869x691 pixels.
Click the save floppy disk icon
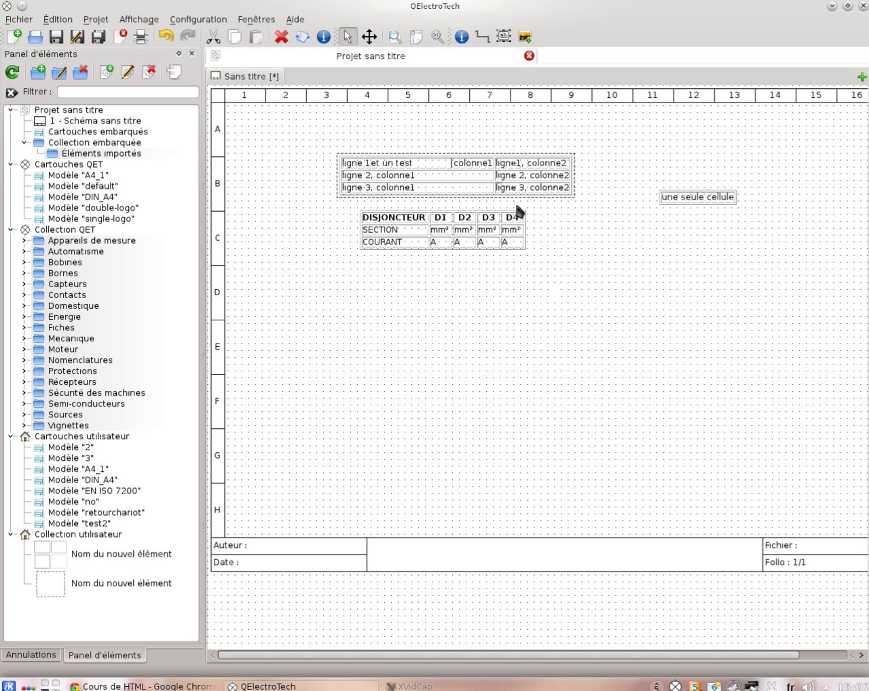(56, 37)
